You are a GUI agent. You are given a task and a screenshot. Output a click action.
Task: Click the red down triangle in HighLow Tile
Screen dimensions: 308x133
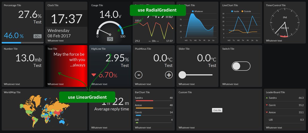(94, 75)
